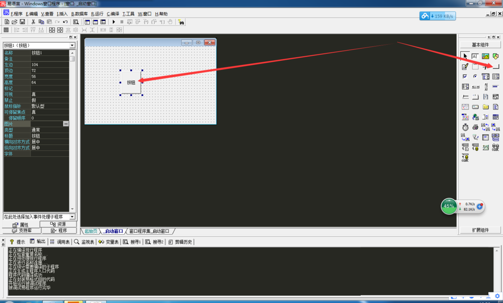
Task: Click the ellipsis button on 图片 property row
Action: coord(66,124)
